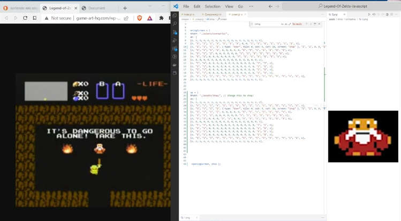Click the B item slot in the game HUD
The height and width of the screenshot is (221, 401).
pyautogui.click(x=102, y=90)
